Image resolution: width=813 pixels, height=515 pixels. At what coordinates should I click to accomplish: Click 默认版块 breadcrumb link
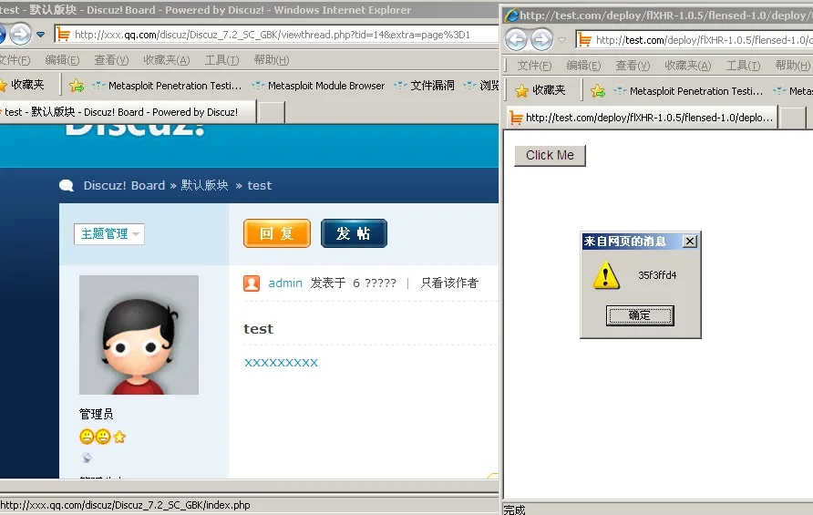click(x=204, y=186)
